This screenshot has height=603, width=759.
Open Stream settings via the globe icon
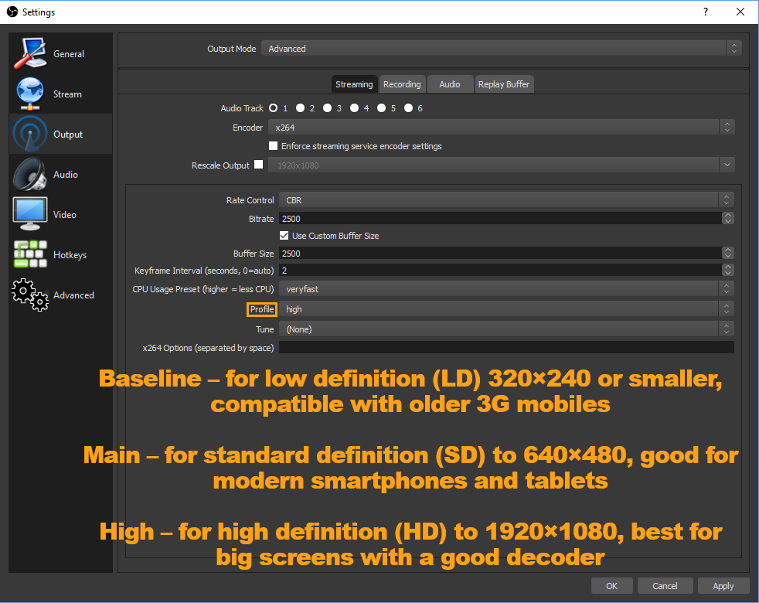pos(30,94)
